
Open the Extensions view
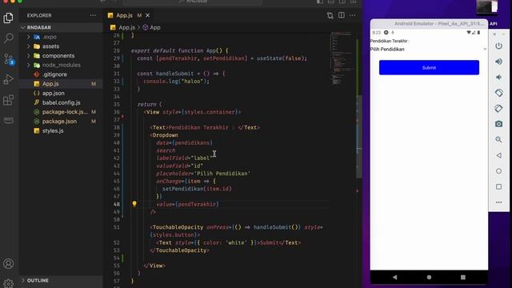(x=9, y=100)
